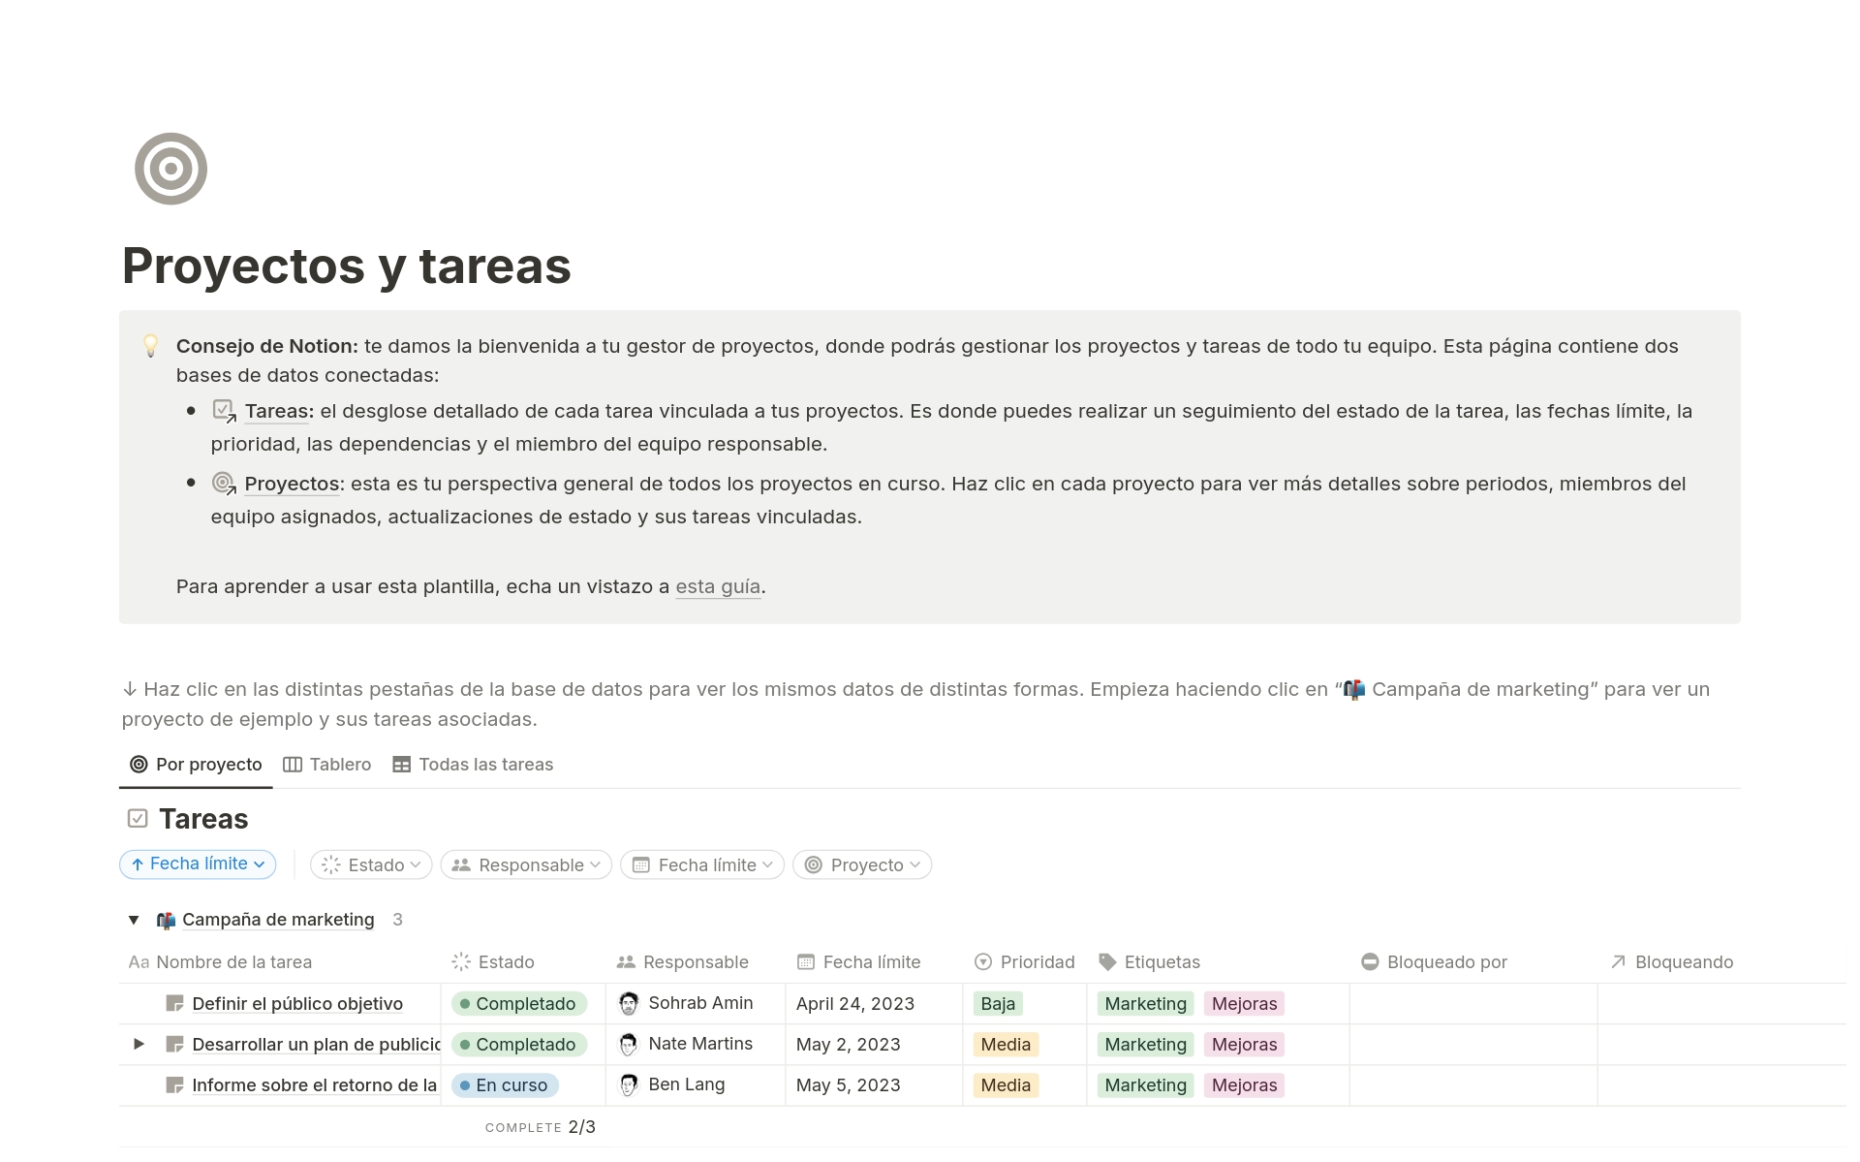Screen dimensions: 1860x1162
Task: Click Sohrab Amin's avatar
Action: coord(631,1003)
